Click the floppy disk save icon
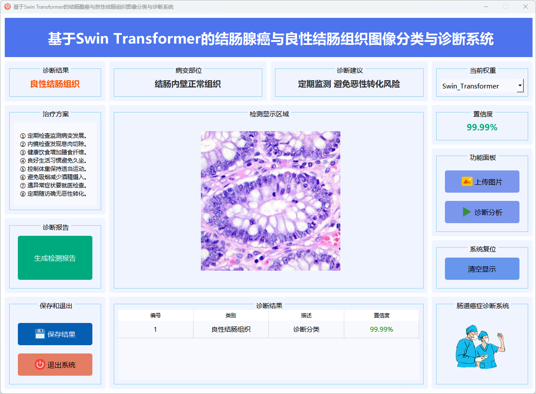Screen dimensions: 536x394 [x=40, y=334]
